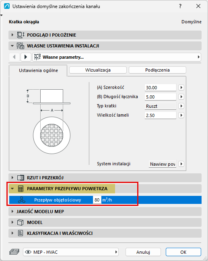Image resolution: width=208 pixels, height=261 pixels.
Task: Open Typ kratki arrow menu
Action: click(181, 106)
